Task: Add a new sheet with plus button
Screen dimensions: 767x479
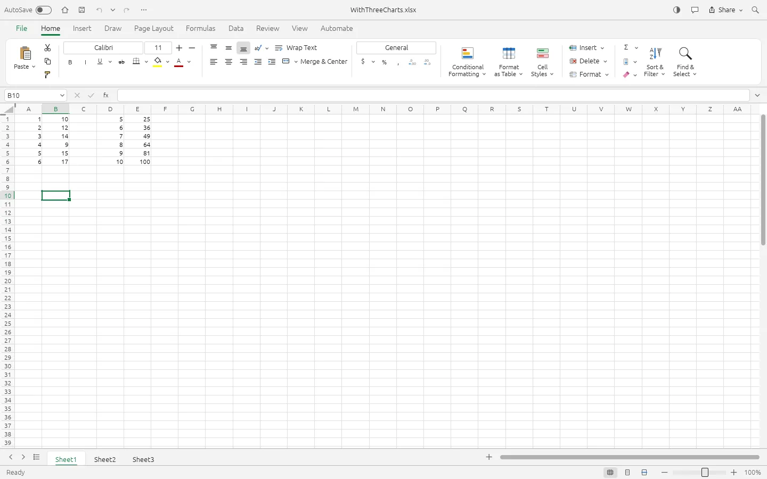Action: (x=489, y=457)
